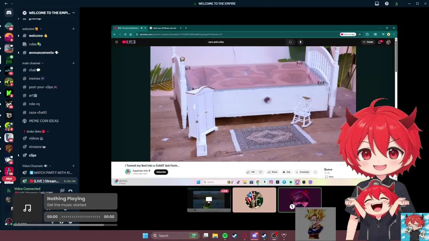Open new tab with plus in streamed Chrome

[186, 28]
